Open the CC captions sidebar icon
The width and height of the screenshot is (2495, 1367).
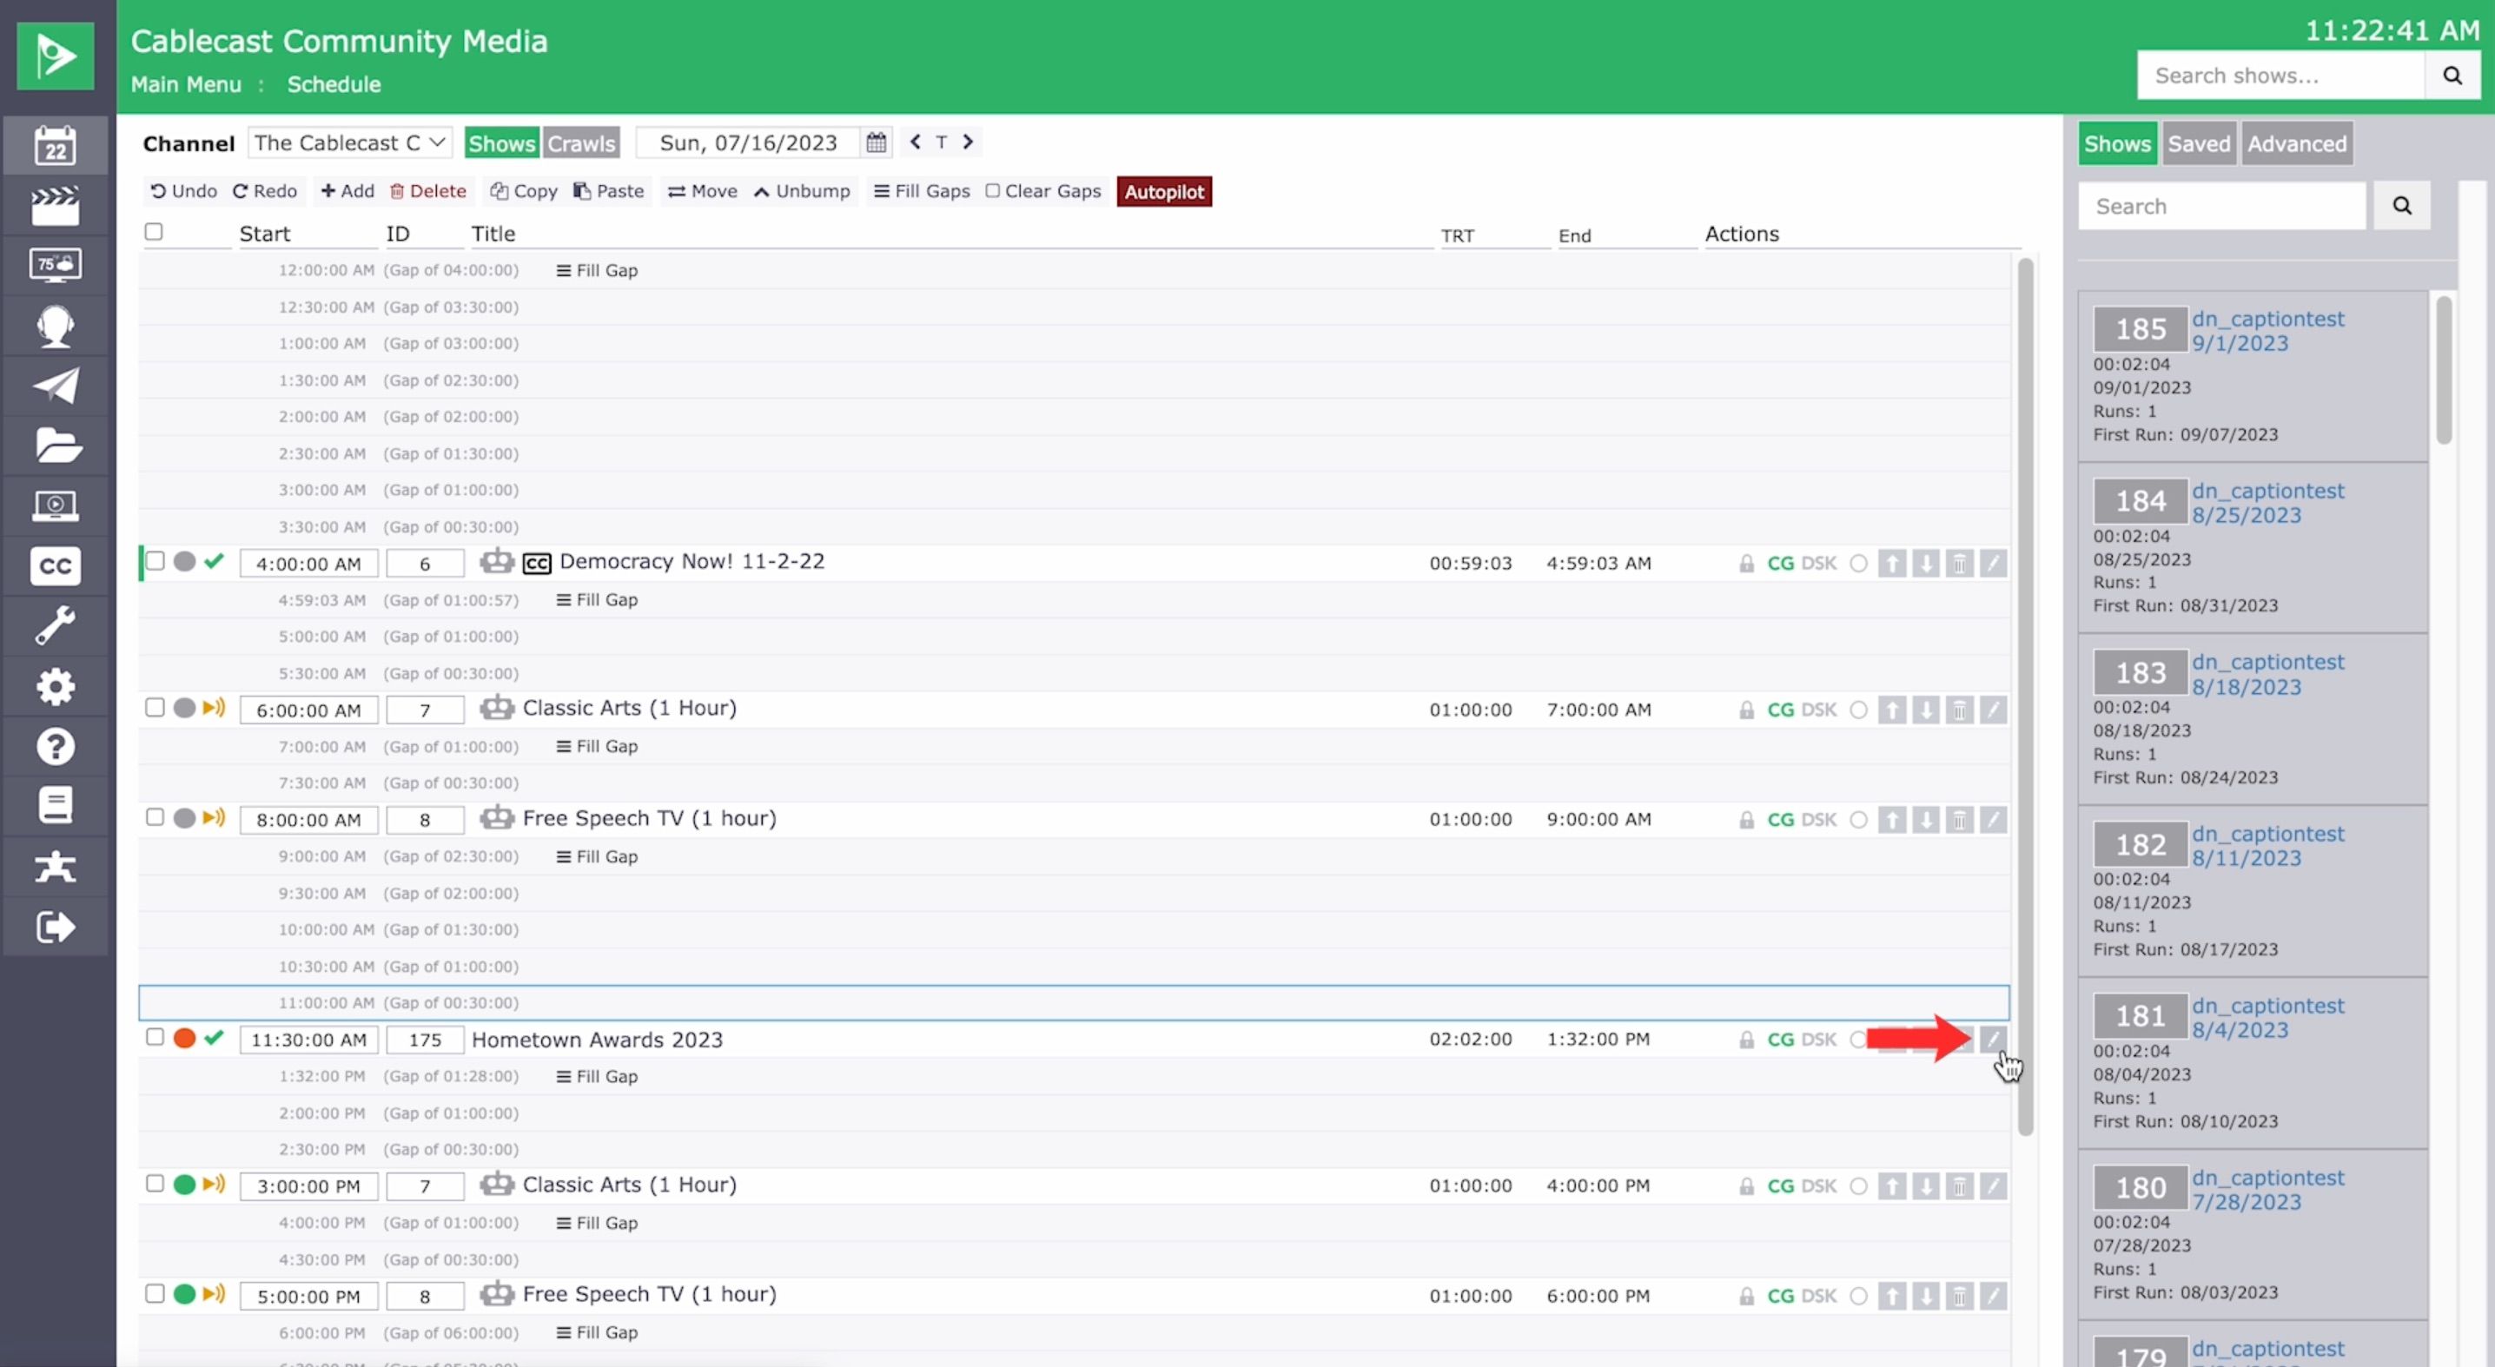point(56,565)
